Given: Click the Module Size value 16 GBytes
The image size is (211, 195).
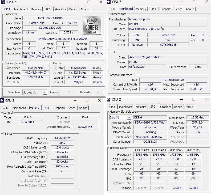Looking at the screenshot, I should 197,117.
